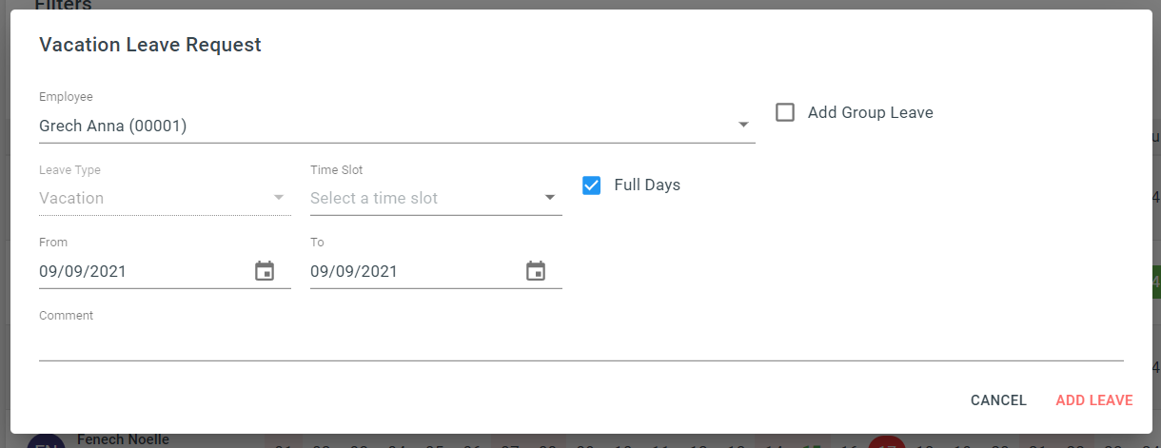Click the red highlighted day circle at bottom
The width and height of the screenshot is (1161, 448).
(886, 442)
